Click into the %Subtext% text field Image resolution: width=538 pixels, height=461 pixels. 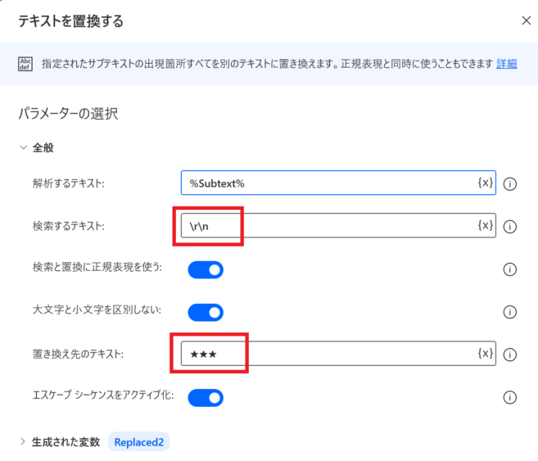pyautogui.click(x=338, y=183)
